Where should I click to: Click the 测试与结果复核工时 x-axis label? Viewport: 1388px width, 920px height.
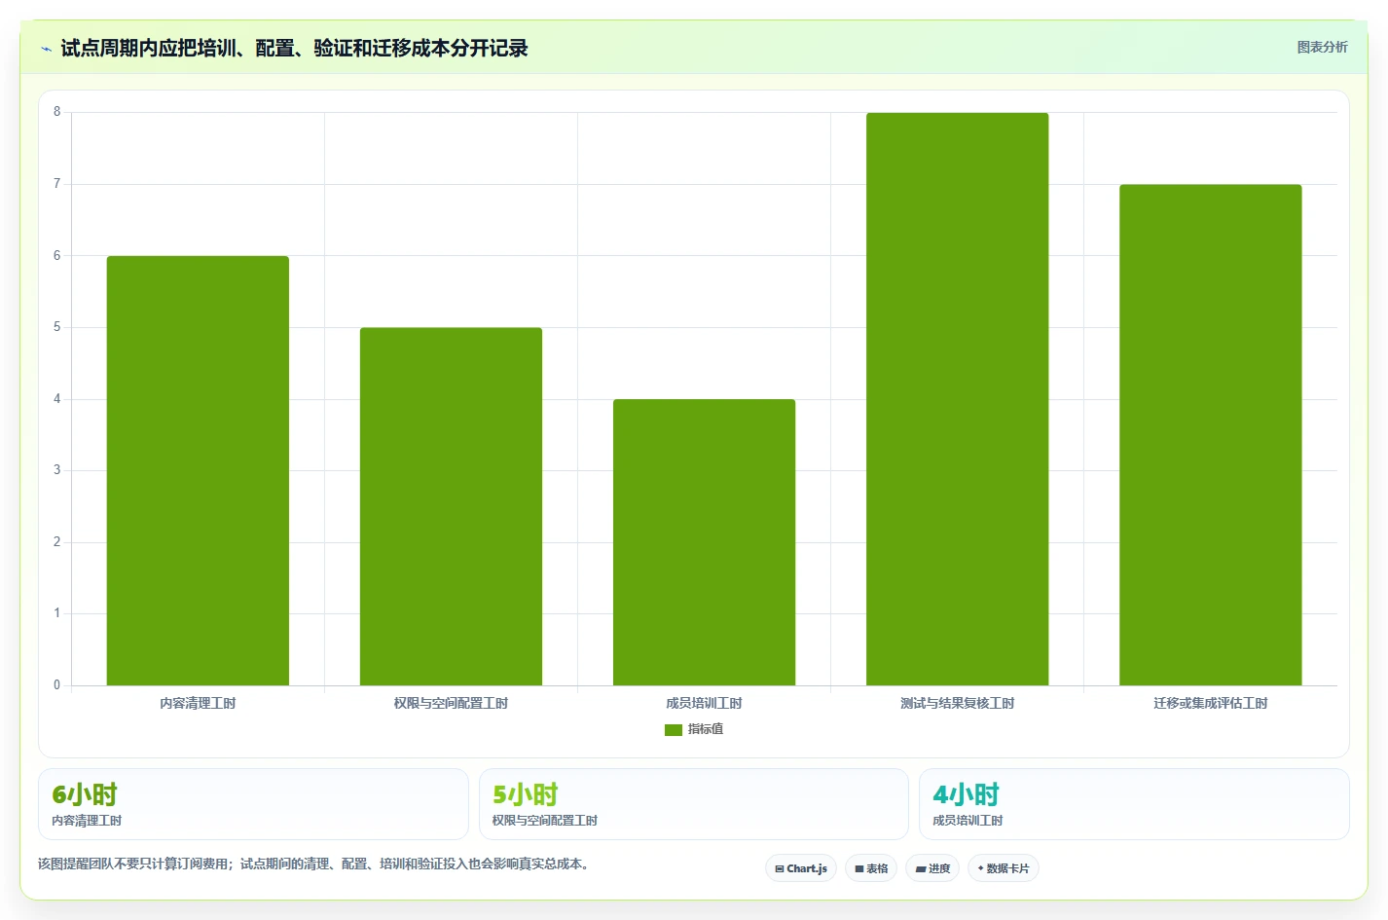click(x=957, y=703)
